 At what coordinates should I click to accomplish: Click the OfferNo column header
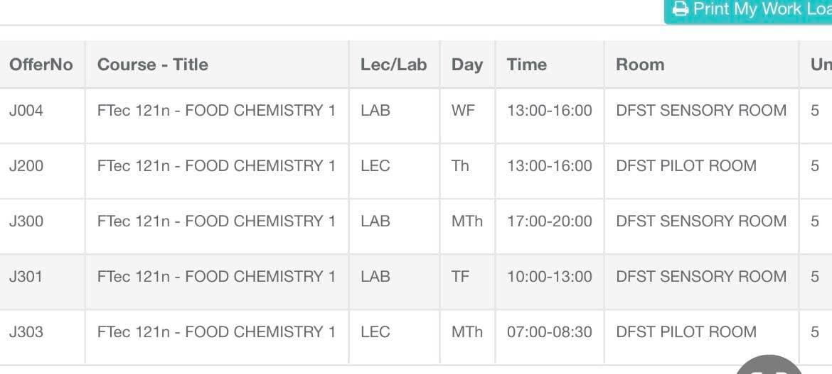[x=41, y=65]
